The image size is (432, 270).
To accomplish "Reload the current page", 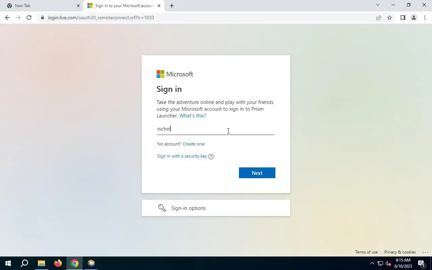I will click(x=29, y=18).
